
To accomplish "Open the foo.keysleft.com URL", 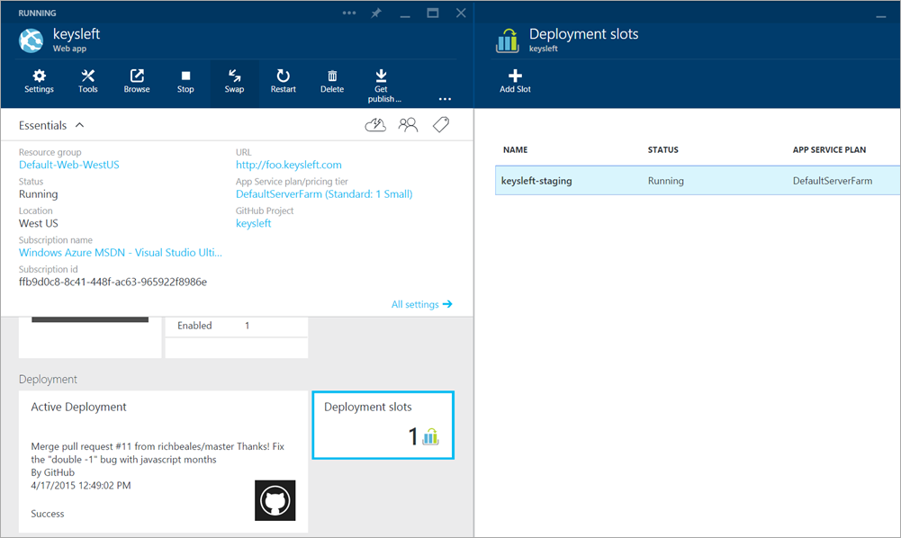I will (288, 165).
